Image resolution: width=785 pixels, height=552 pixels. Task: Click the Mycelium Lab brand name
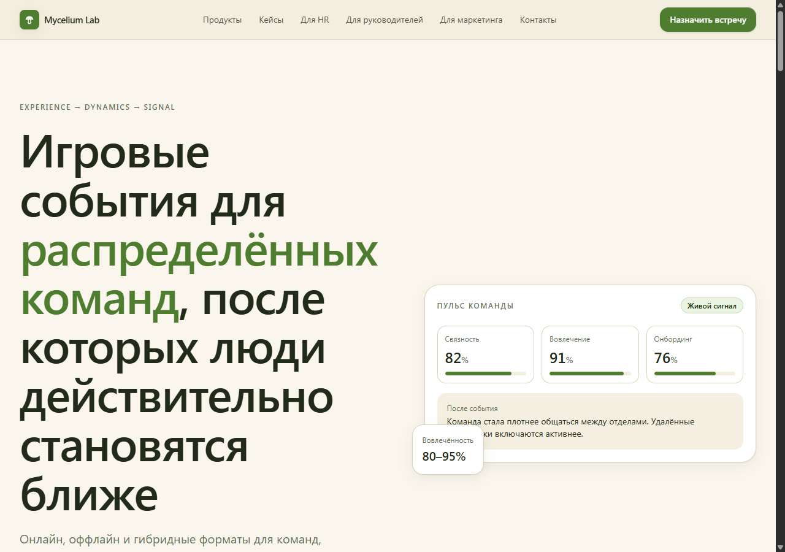[x=72, y=20]
